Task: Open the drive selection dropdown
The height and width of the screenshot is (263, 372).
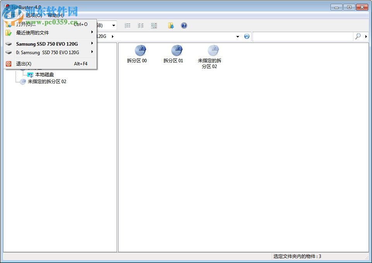Action: [x=114, y=26]
